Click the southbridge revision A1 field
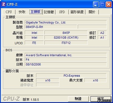Viewport: 113px width, 103px height. [x=102, y=38]
